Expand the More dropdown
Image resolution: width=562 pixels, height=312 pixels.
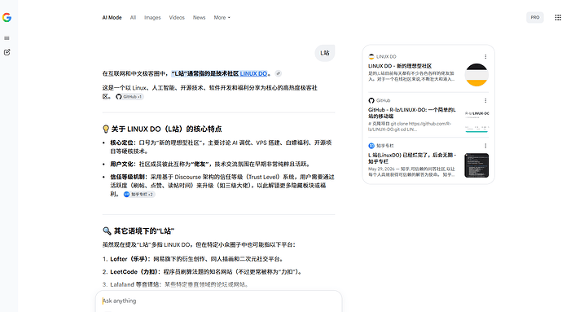[222, 18]
